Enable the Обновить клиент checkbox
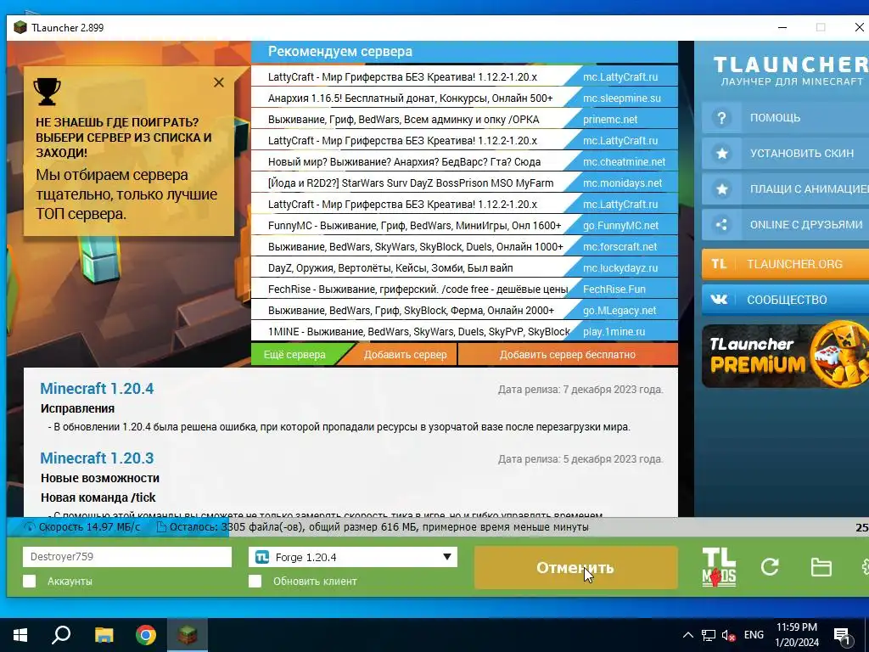Viewport: 869px width, 652px height. (255, 581)
